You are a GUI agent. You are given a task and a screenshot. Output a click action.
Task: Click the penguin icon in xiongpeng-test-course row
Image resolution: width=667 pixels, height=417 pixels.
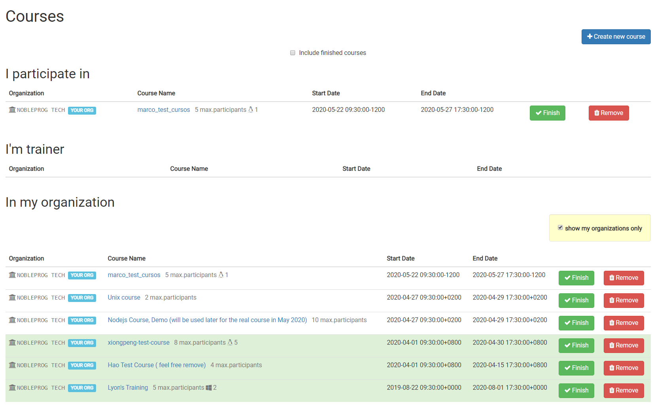(230, 343)
